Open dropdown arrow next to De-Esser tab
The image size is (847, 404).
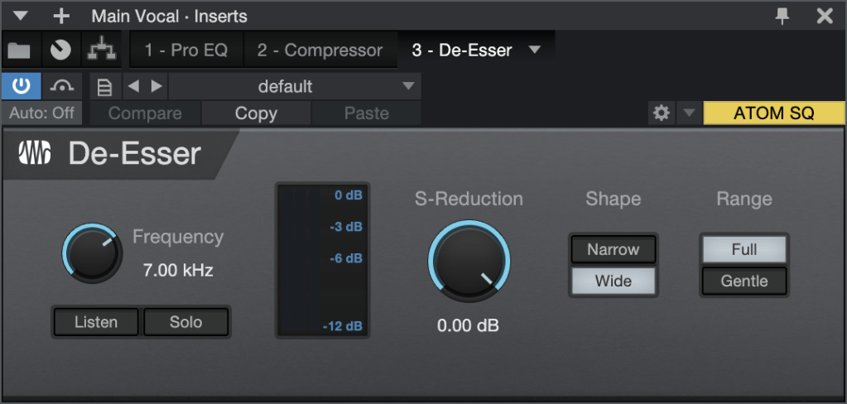point(535,50)
